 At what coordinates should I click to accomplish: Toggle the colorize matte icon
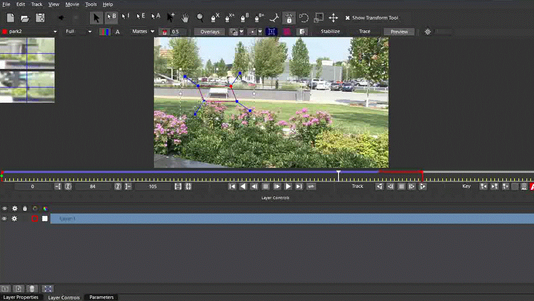point(164,32)
